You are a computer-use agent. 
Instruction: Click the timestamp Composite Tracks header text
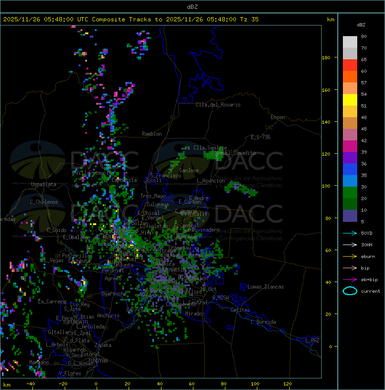pos(131,19)
